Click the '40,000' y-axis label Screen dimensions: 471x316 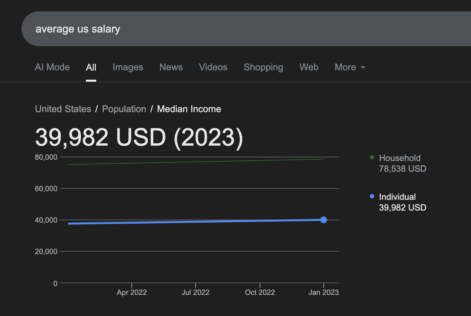click(x=46, y=220)
